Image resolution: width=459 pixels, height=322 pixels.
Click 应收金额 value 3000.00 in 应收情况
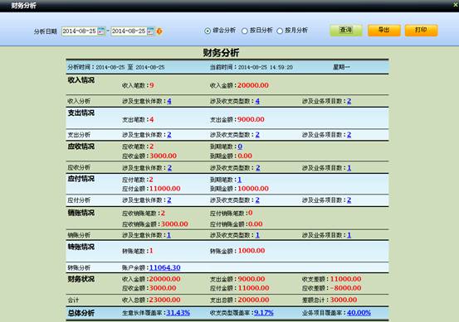click(163, 156)
